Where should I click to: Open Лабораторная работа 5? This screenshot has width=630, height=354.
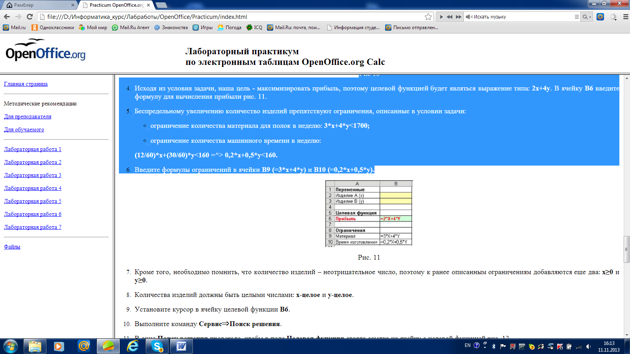tap(33, 201)
